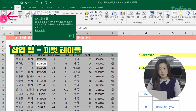
Task: Switch to the 페이지 레이아웃 tab
Action: [x=30, y=8]
